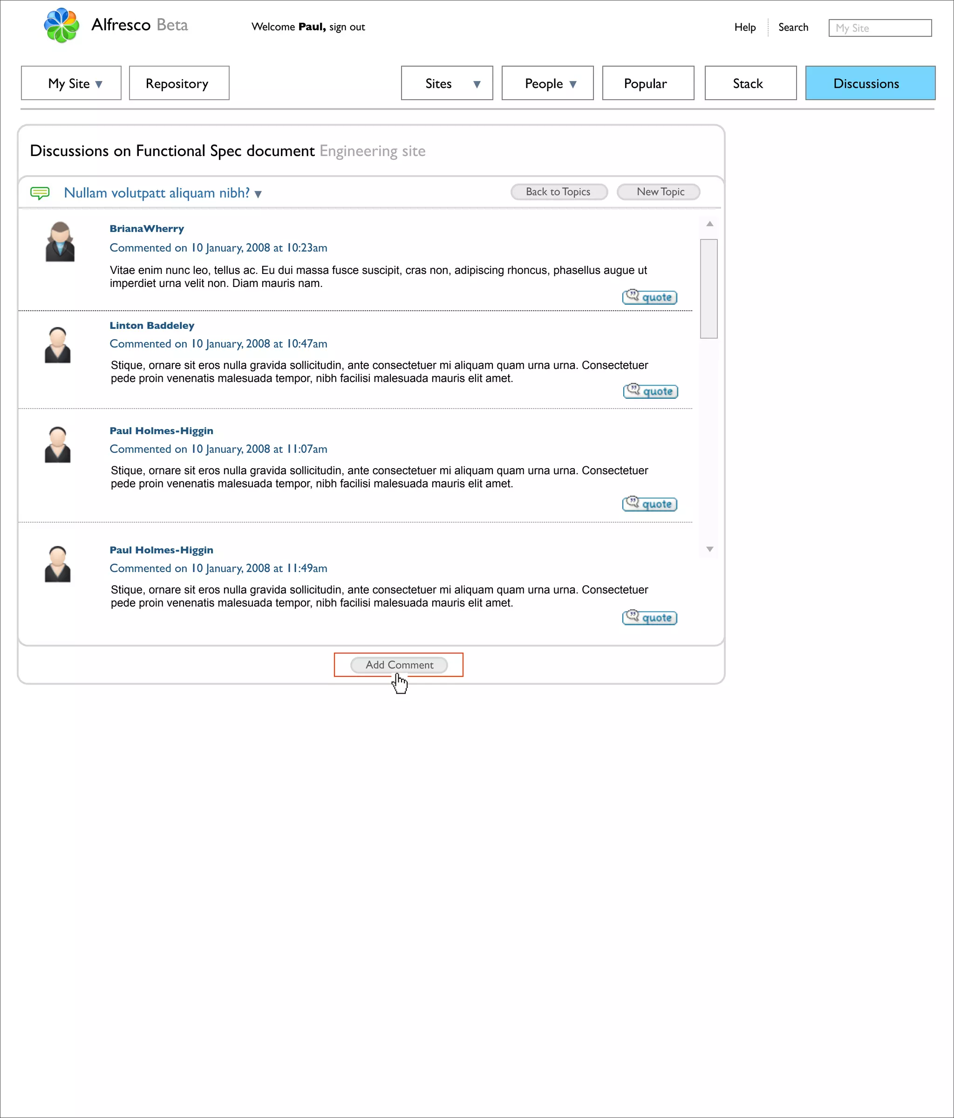The image size is (954, 1118).
Task: Click Paul Holmes-Higgin name on 11:49am comment
Action: pyautogui.click(x=161, y=550)
